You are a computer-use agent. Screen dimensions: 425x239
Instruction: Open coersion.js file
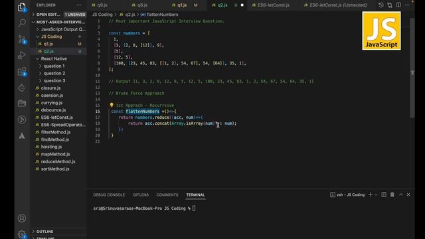(52, 96)
